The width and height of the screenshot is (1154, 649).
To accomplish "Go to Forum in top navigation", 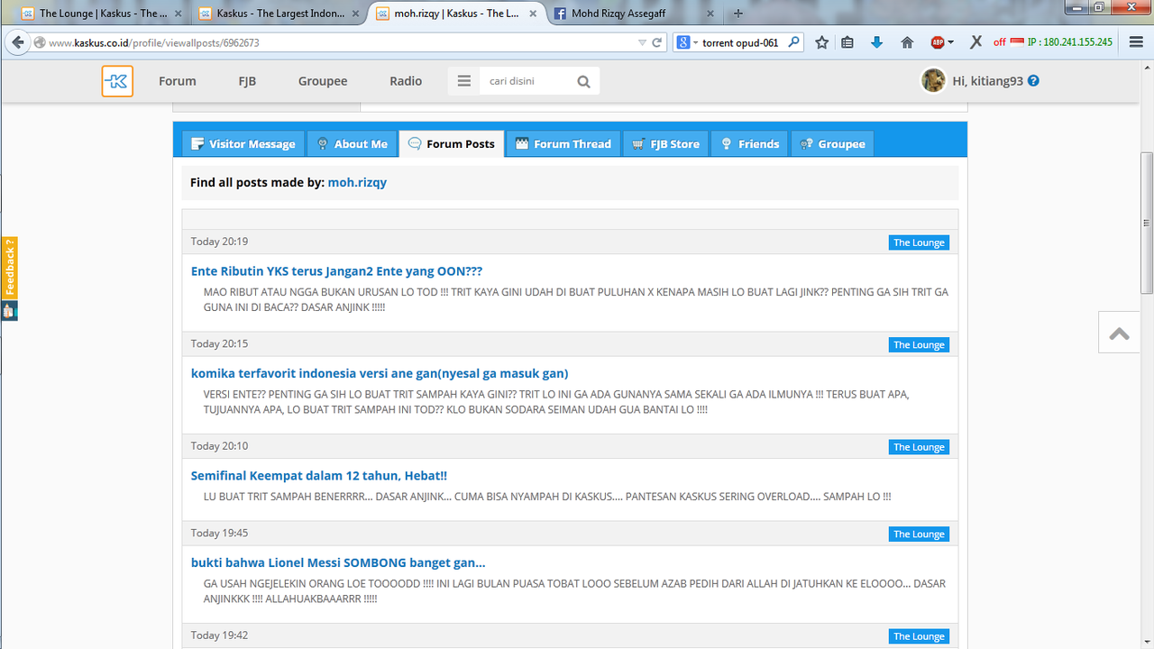I will point(178,81).
